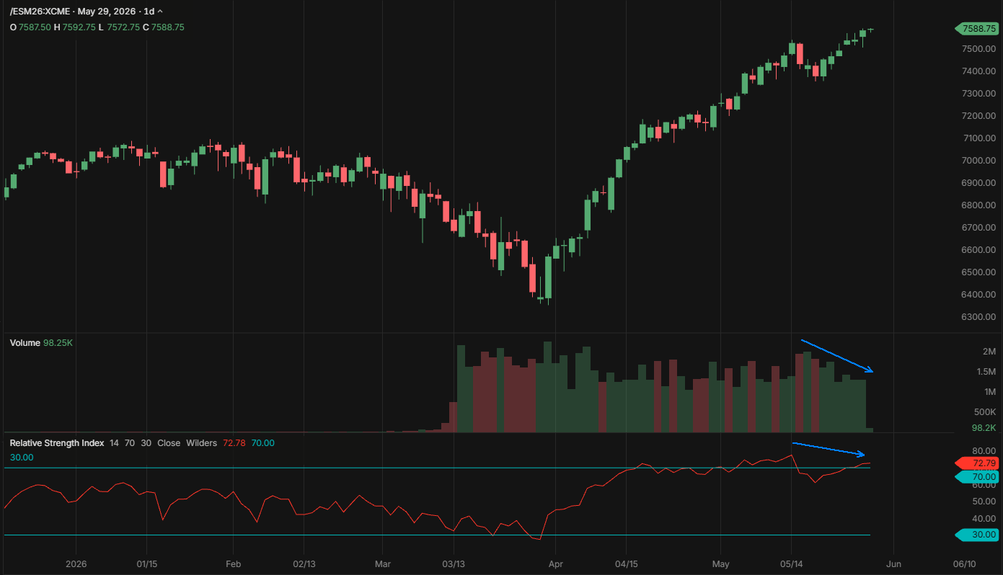Image resolution: width=1003 pixels, height=575 pixels.
Task: Click the 7500.00 price axis label
Action: tap(978, 49)
